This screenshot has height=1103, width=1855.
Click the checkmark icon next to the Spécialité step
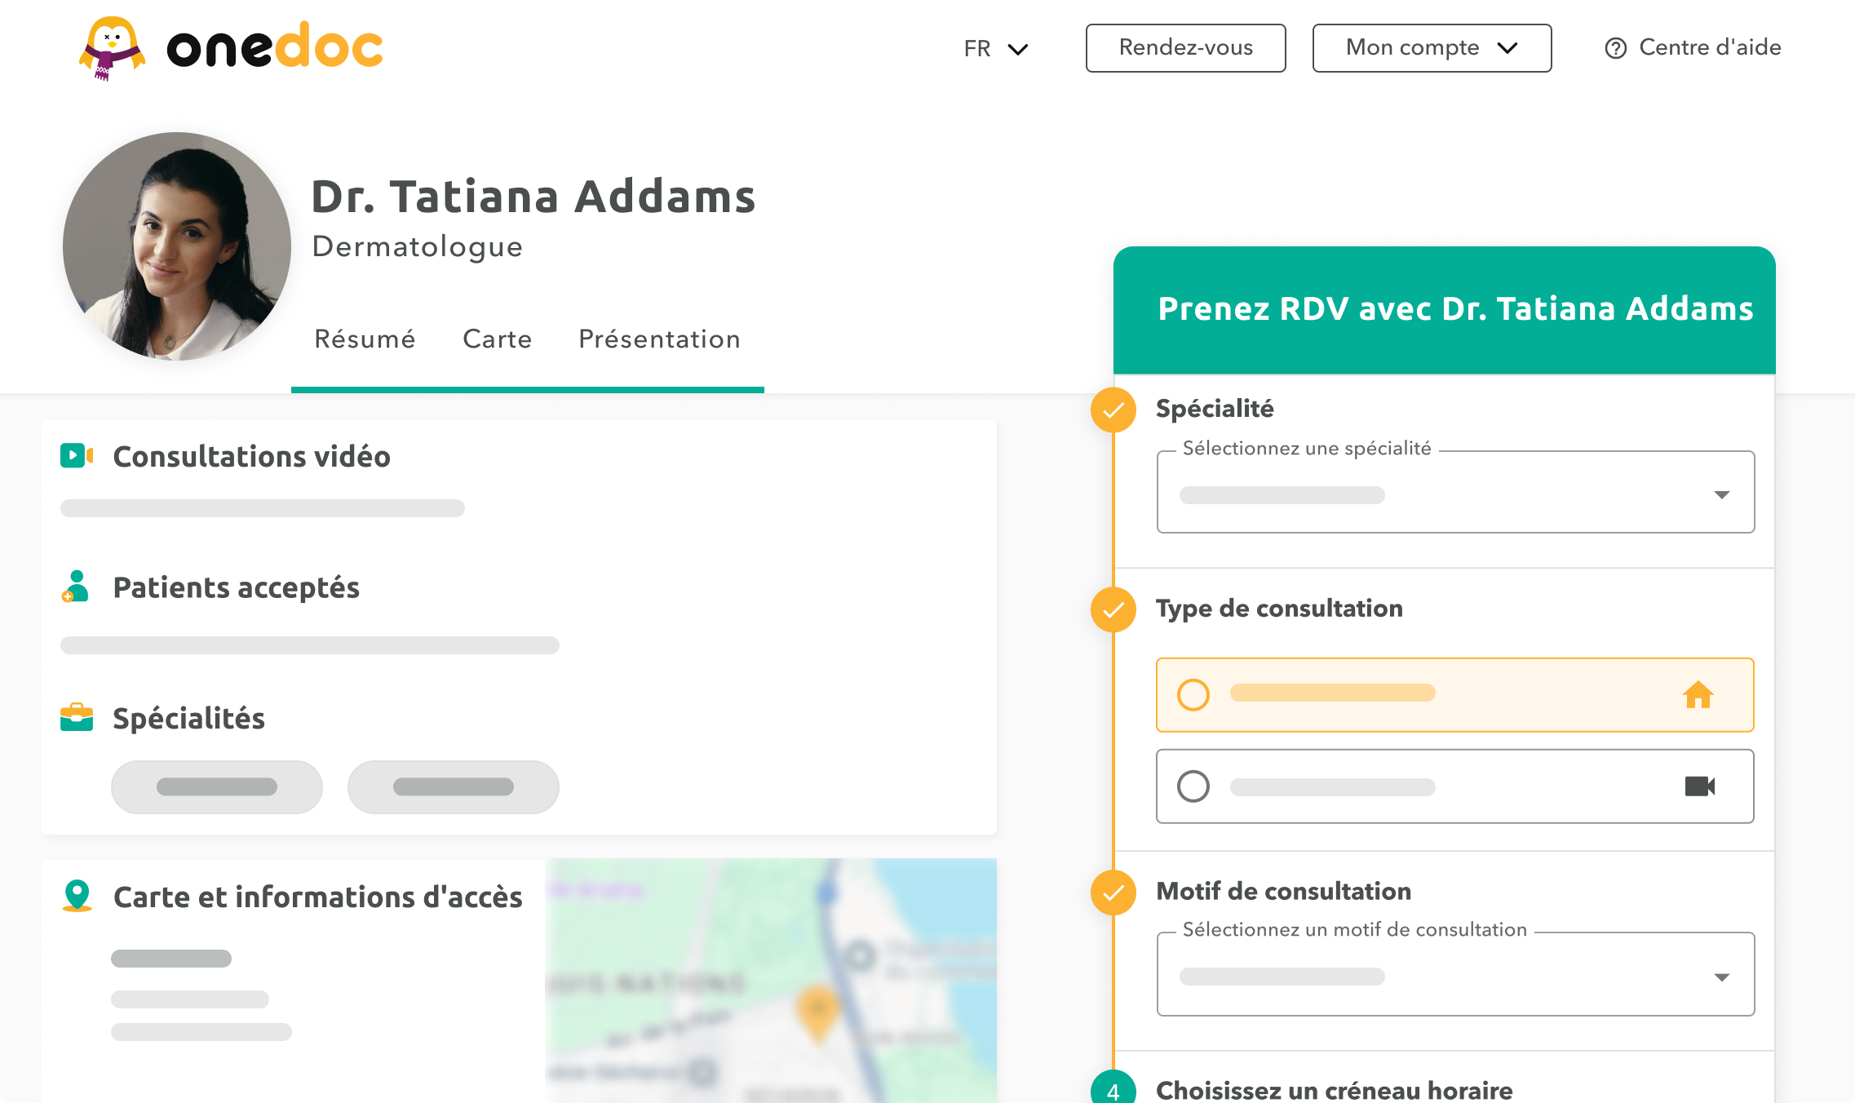pos(1113,410)
